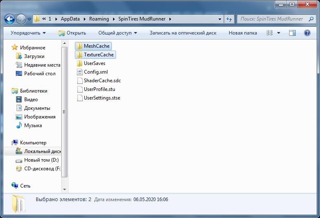Select the TextureCache folder
This screenshot has width=320, height=218.
pyautogui.click(x=95, y=55)
